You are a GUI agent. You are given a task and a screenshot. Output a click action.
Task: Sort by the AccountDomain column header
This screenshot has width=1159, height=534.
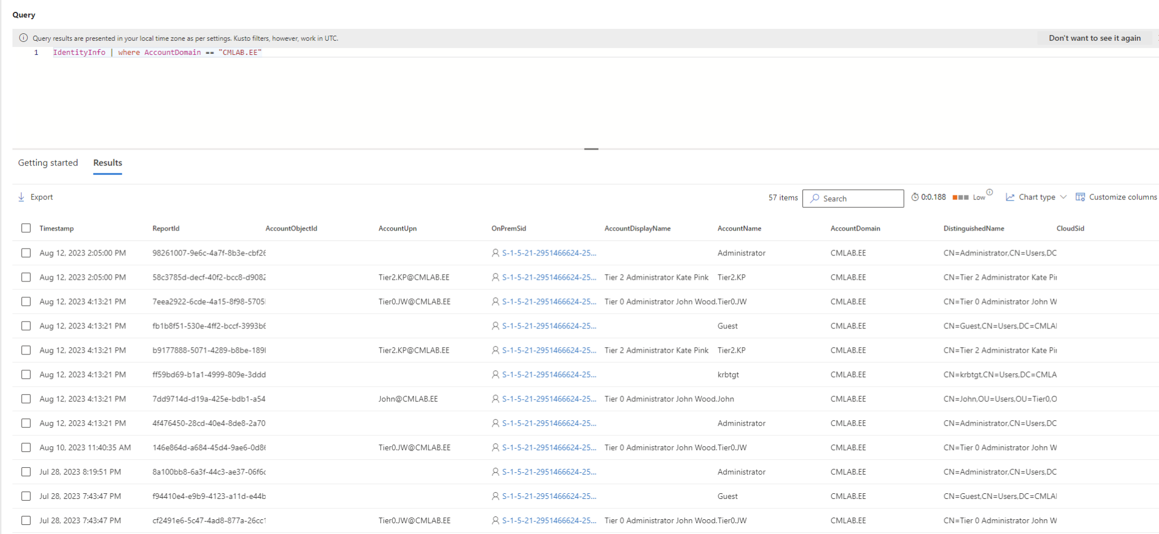[855, 228]
